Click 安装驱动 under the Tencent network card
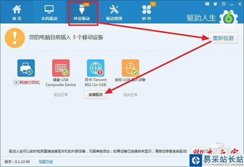244x167 pixels. coord(96,95)
